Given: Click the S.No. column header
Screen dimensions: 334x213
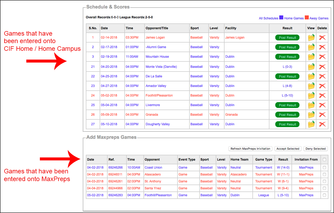Looking at the screenshot, I should click(x=93, y=28).
